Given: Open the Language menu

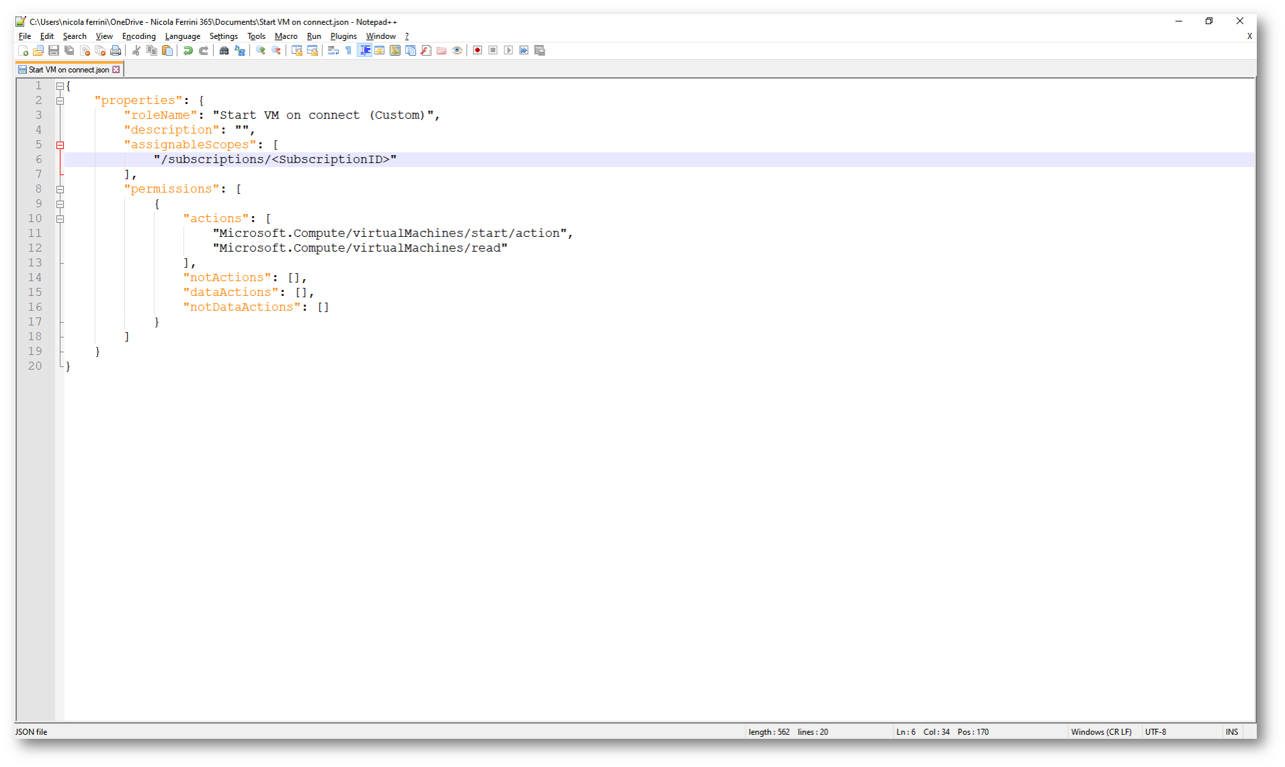Looking at the screenshot, I should pyautogui.click(x=183, y=36).
